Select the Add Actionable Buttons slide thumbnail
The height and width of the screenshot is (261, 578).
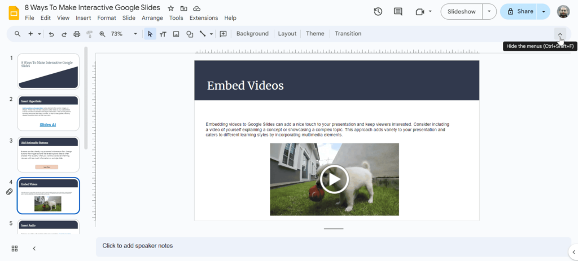(49, 154)
